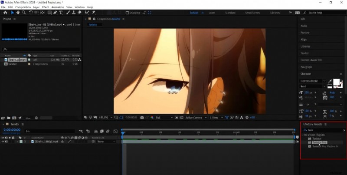
Task: Click the draft 3D icon in timeline
Action: [88, 132]
